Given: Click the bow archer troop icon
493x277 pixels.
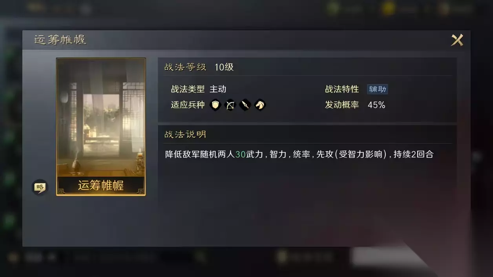Looking at the screenshot, I should point(230,105).
